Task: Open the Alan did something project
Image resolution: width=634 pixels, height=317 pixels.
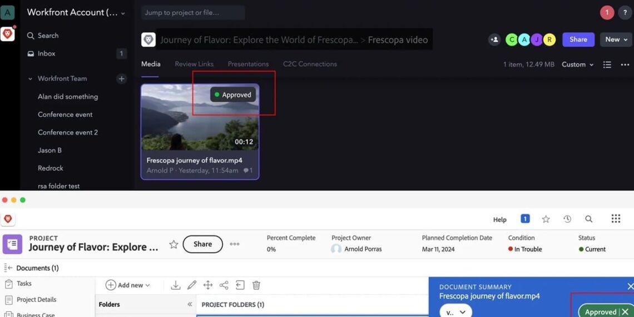Action: (x=68, y=97)
